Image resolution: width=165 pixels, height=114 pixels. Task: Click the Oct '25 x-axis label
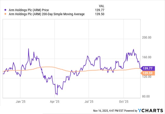pos(124,102)
